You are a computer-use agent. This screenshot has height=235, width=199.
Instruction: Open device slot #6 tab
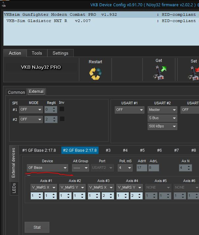coord(159,150)
